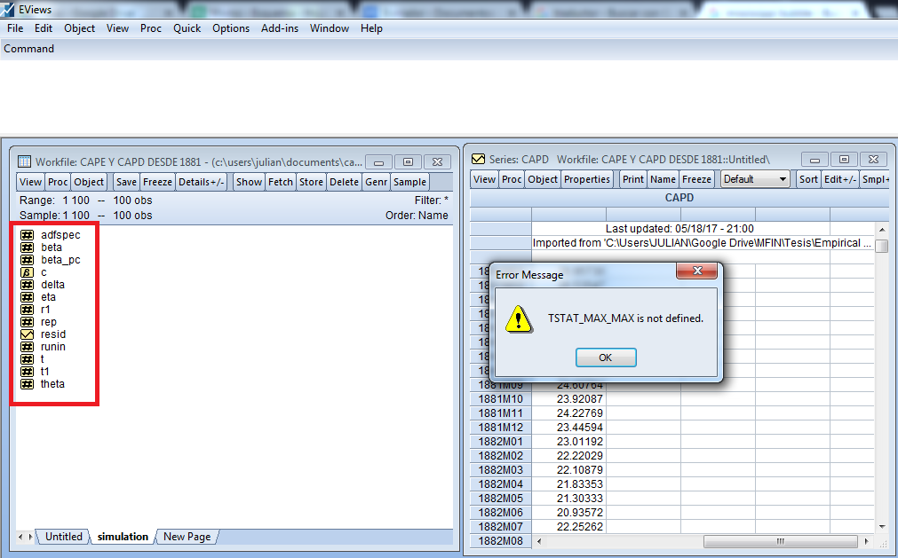Click the warning icon in Error Message

click(x=519, y=319)
